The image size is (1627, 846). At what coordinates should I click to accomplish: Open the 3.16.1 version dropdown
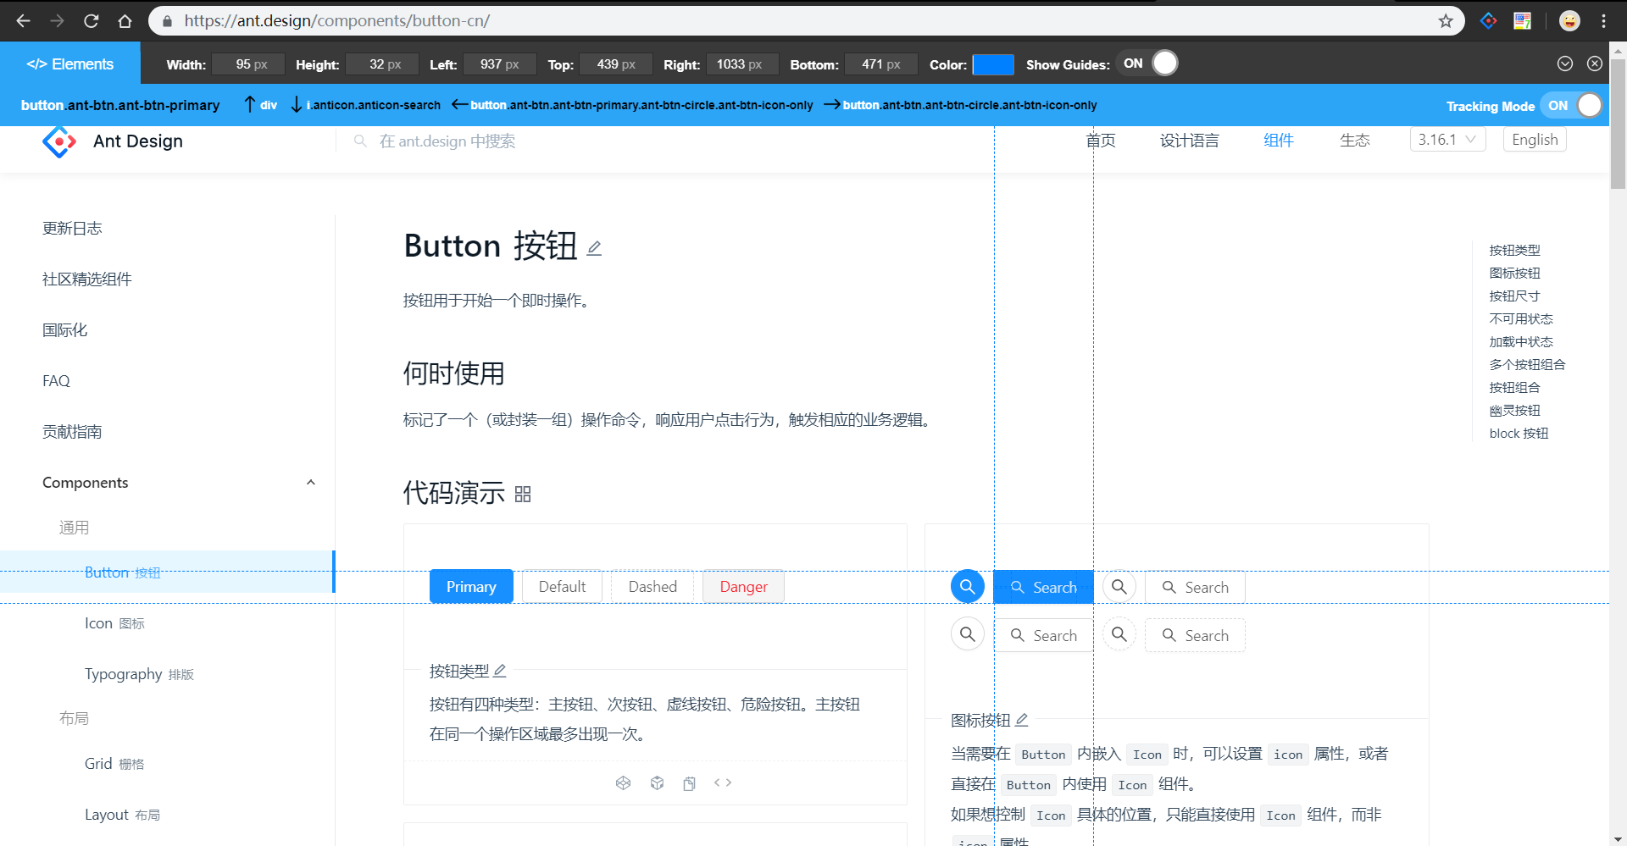[x=1447, y=140]
